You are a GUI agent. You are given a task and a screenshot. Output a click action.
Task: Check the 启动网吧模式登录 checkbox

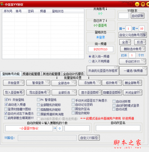(114, 105)
